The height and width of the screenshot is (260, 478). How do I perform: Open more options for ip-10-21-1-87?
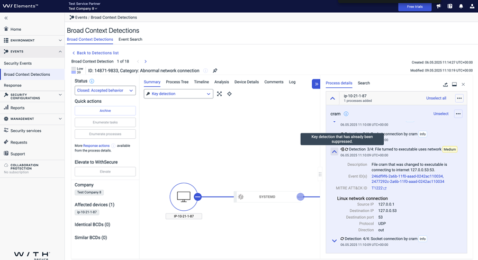coord(459,98)
